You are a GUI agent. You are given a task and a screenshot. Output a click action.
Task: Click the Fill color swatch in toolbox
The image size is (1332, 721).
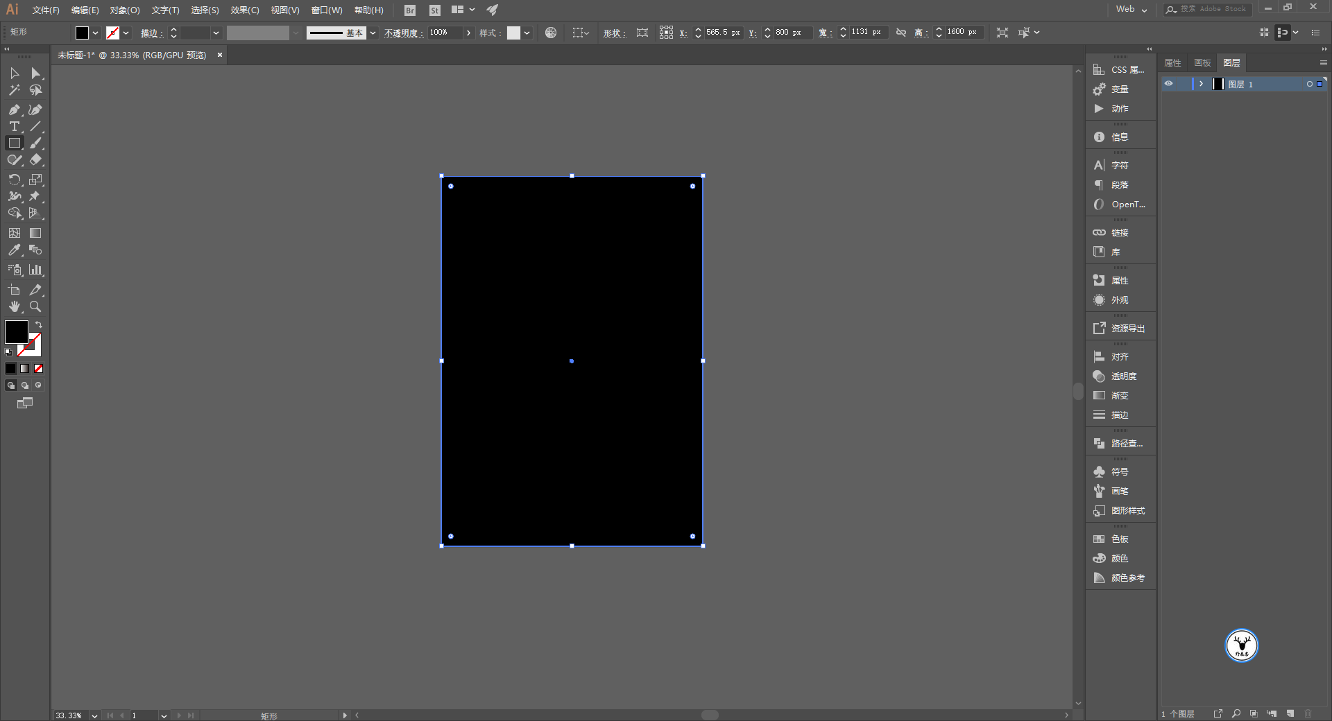[x=17, y=332]
